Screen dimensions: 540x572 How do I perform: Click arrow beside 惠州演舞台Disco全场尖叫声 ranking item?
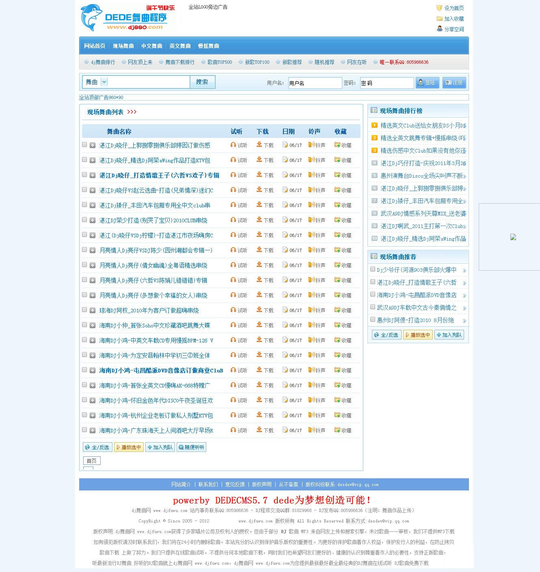coord(464,176)
